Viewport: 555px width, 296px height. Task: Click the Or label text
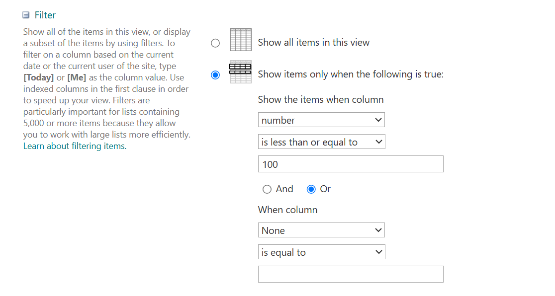(325, 189)
